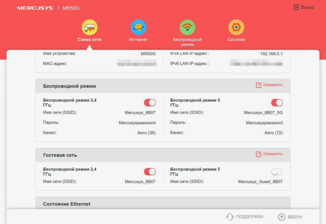The height and width of the screenshot is (224, 326).
Task: Click the 2.4 GHz SSID Mercusys_8B07 in Беспроводной режим
Action: point(140,113)
